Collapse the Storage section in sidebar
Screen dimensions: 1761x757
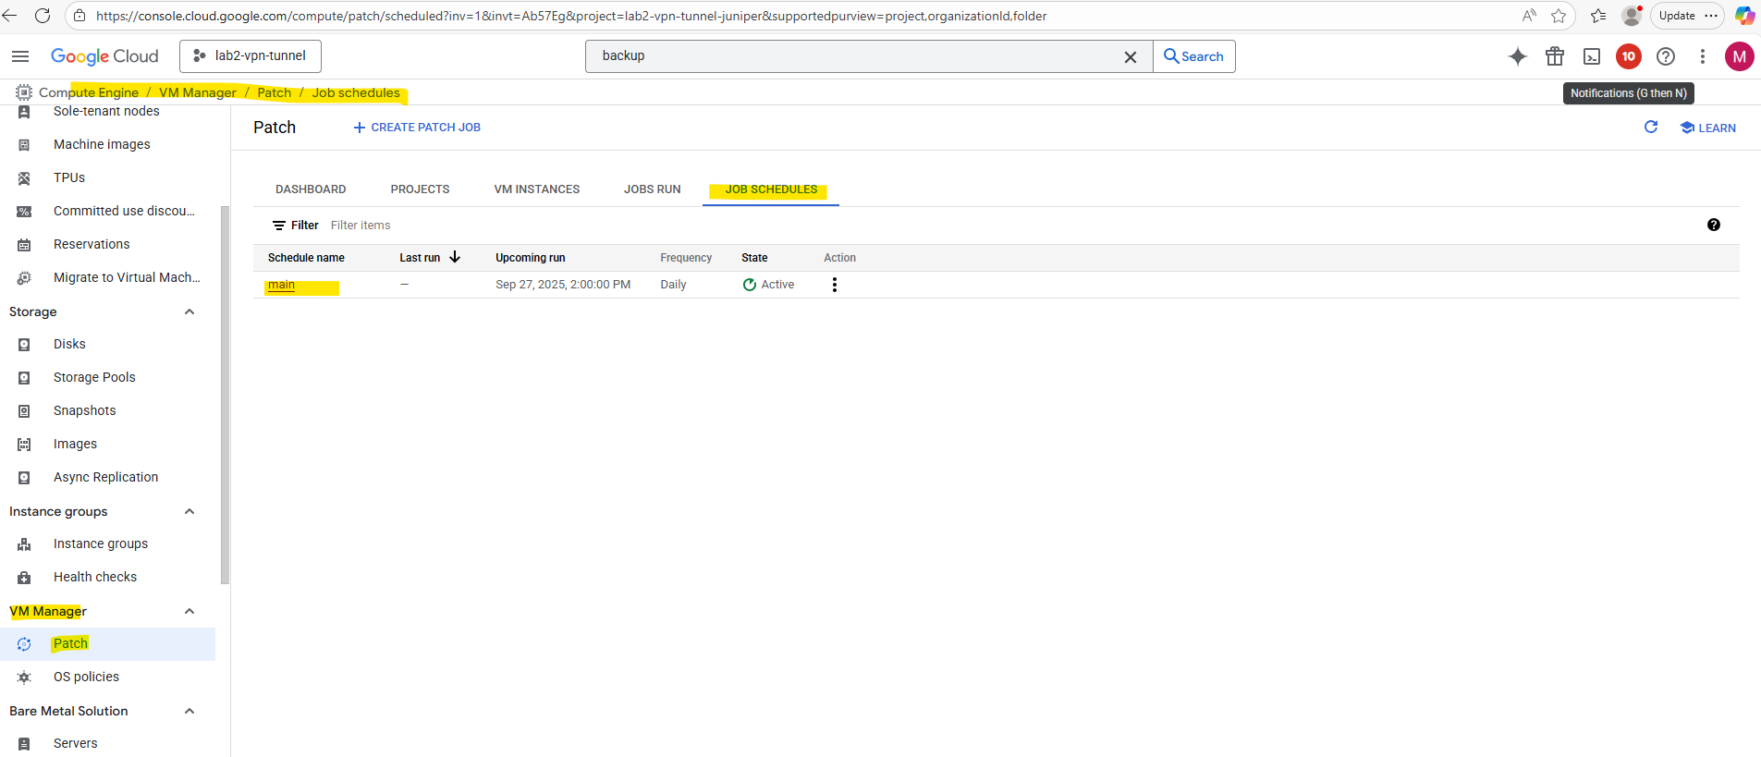(190, 311)
